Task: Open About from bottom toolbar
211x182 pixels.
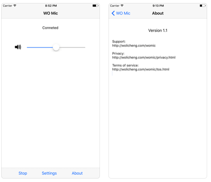Action: (77, 173)
